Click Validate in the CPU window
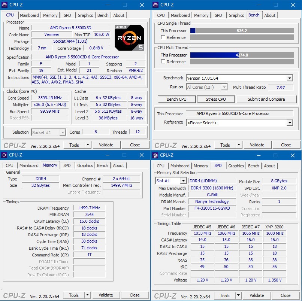The image size is (302, 301). tap(106, 145)
